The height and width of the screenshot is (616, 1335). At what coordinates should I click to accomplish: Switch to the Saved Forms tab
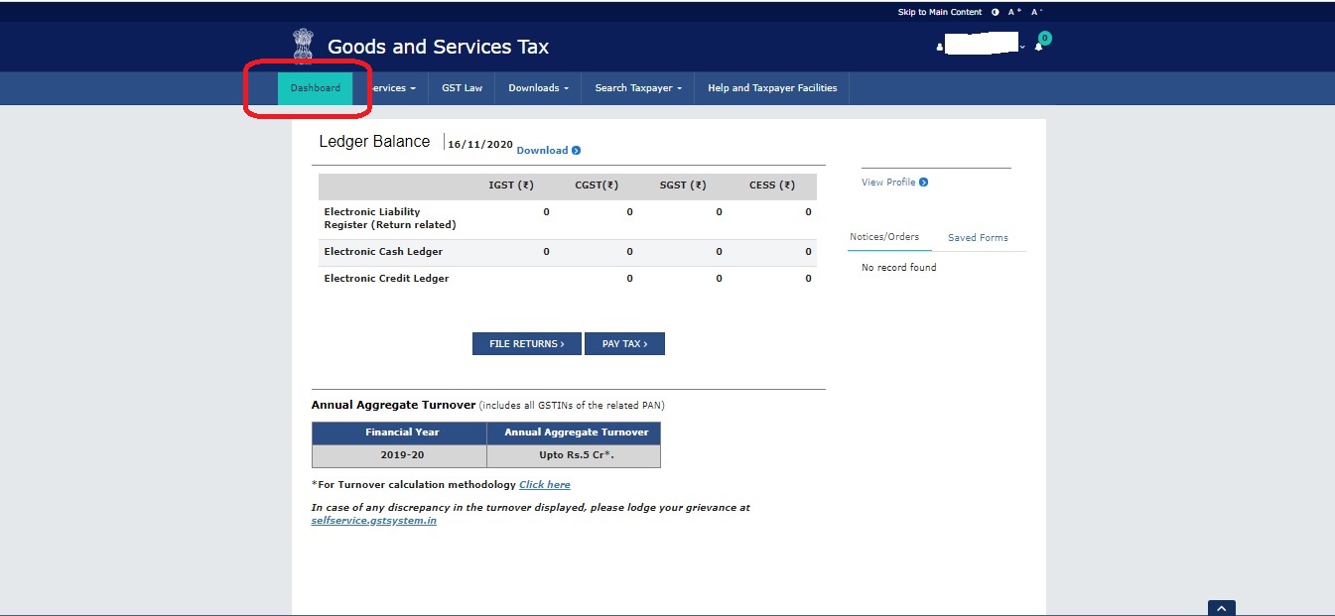[978, 238]
